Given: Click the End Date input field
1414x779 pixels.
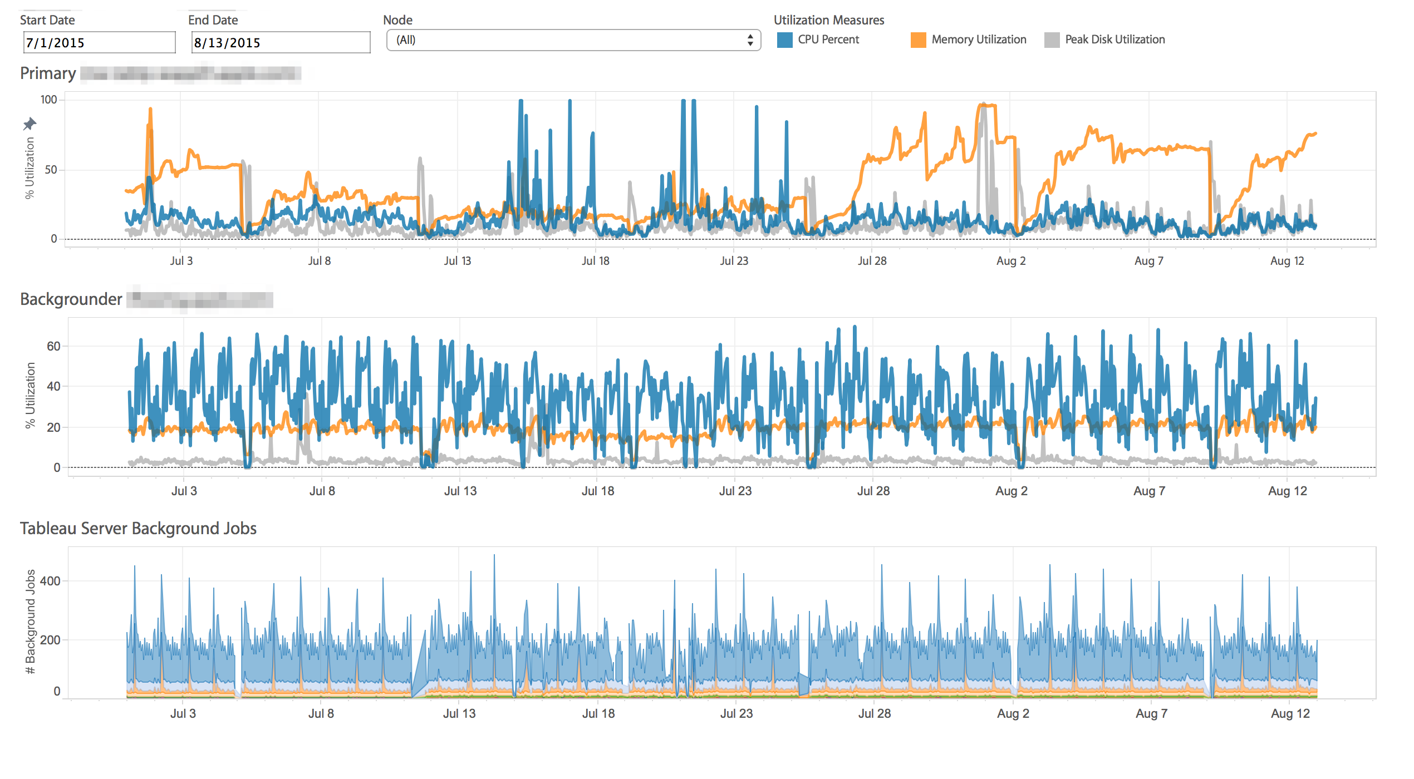Looking at the screenshot, I should click(x=281, y=42).
